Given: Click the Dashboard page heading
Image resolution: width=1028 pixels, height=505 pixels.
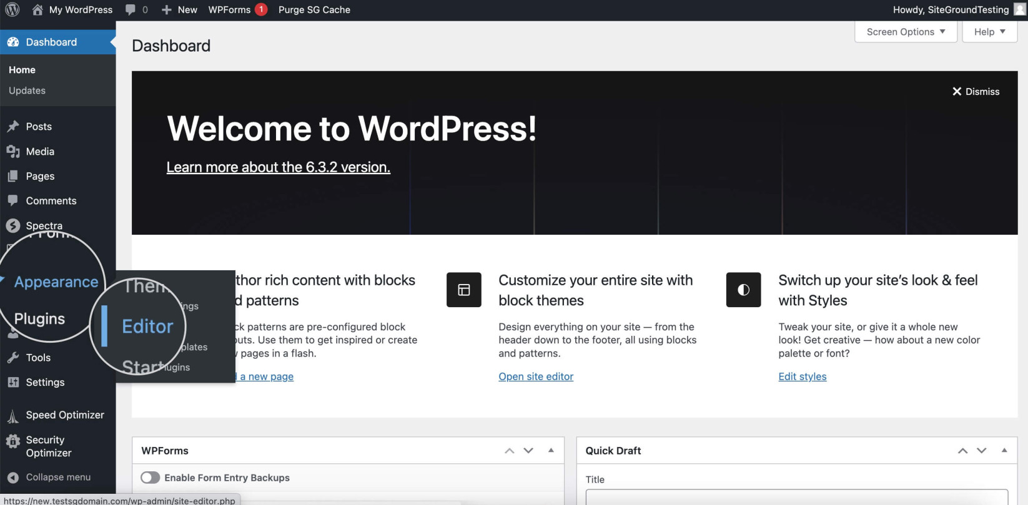Looking at the screenshot, I should point(171,46).
